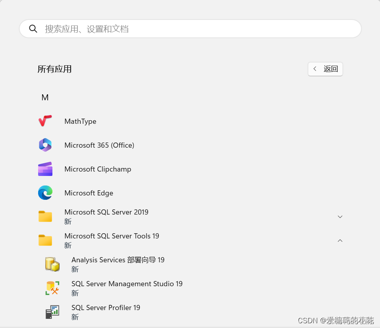This screenshot has height=328, width=380.
Task: Click Analysis Services 部署向导 19 label
Action: point(118,260)
